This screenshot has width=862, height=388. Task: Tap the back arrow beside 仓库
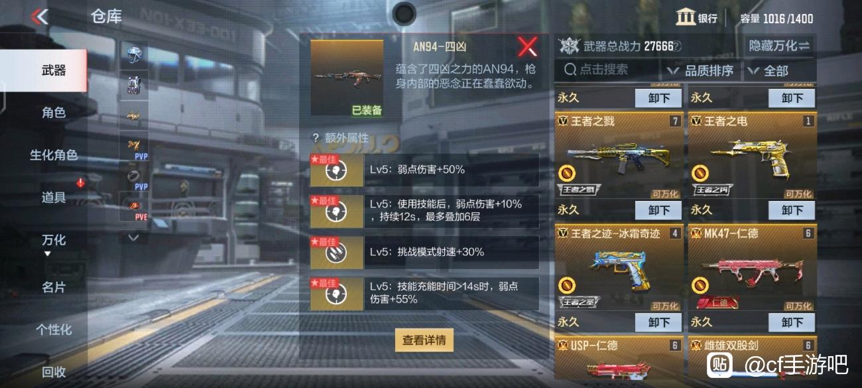point(39,16)
